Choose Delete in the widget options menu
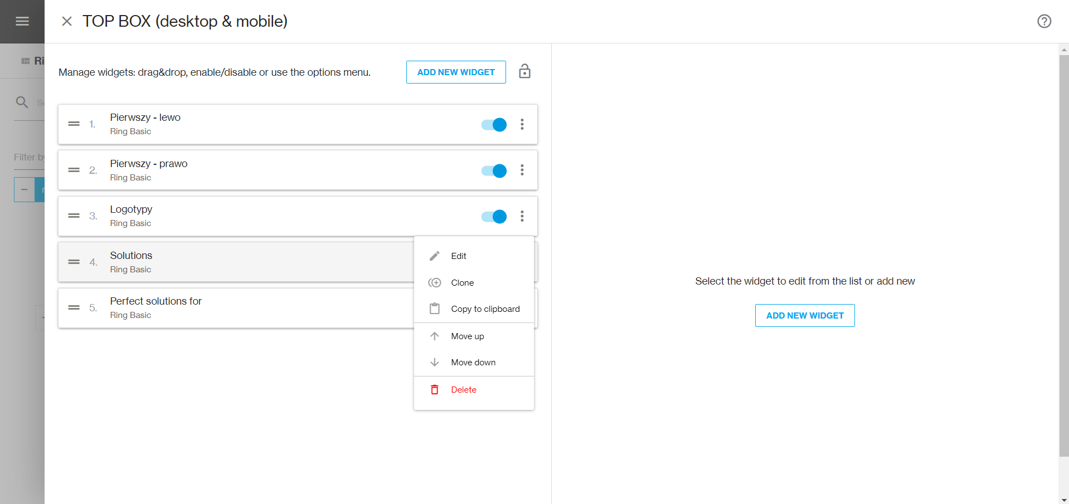This screenshot has width=1069, height=504. coord(463,390)
